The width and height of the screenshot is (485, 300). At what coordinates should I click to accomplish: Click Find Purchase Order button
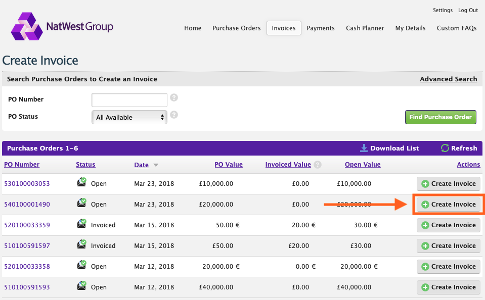[x=440, y=117]
